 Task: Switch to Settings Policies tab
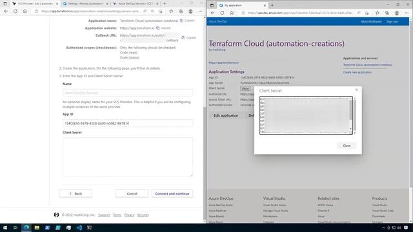tap(86, 4)
